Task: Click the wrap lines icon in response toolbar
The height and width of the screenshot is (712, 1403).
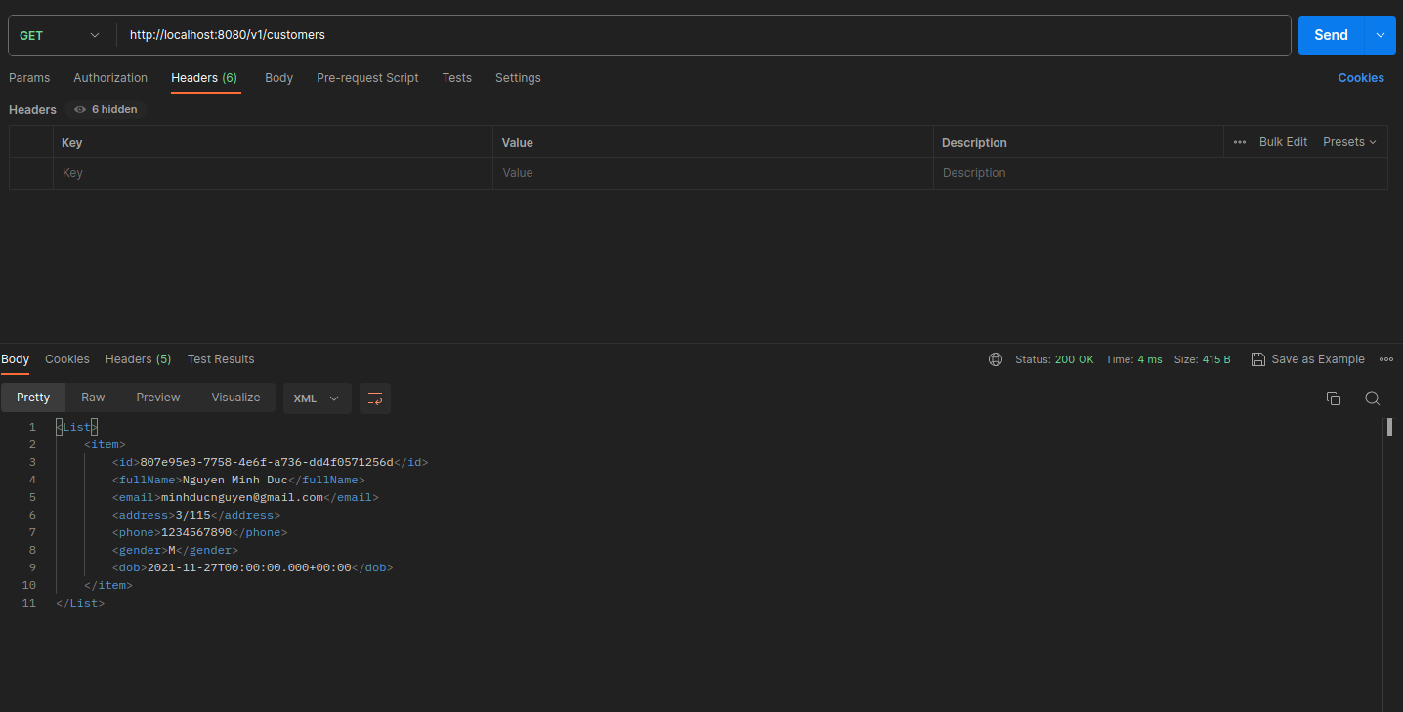Action: point(374,398)
